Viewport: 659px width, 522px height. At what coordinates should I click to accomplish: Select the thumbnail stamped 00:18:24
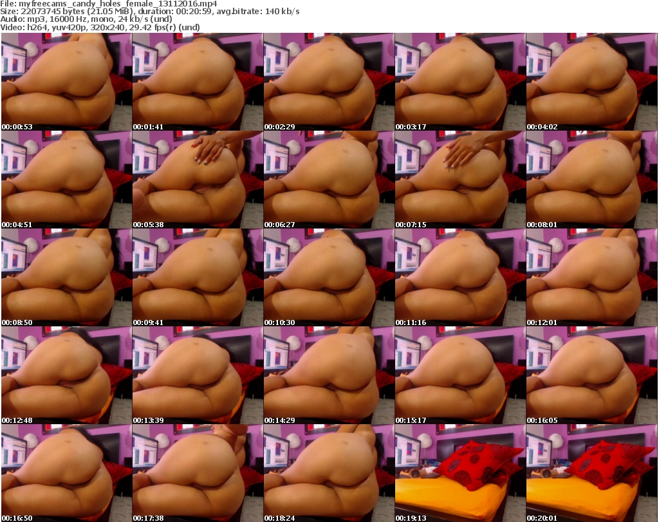[329, 473]
